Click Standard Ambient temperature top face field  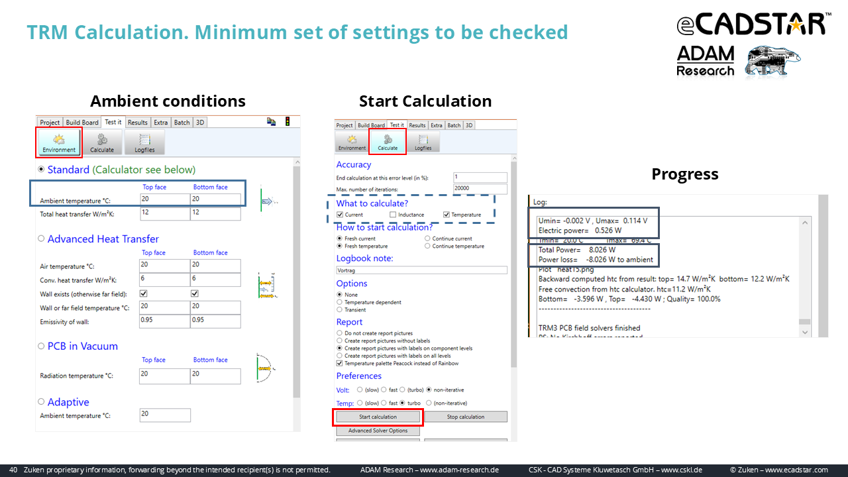164,199
